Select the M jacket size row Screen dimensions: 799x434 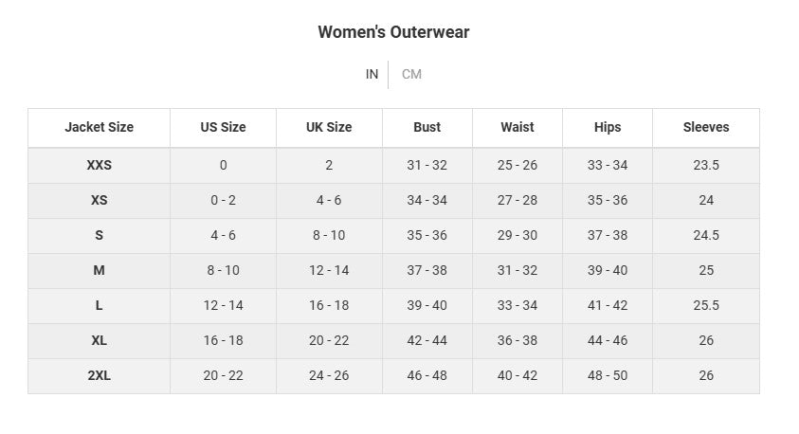99,270
